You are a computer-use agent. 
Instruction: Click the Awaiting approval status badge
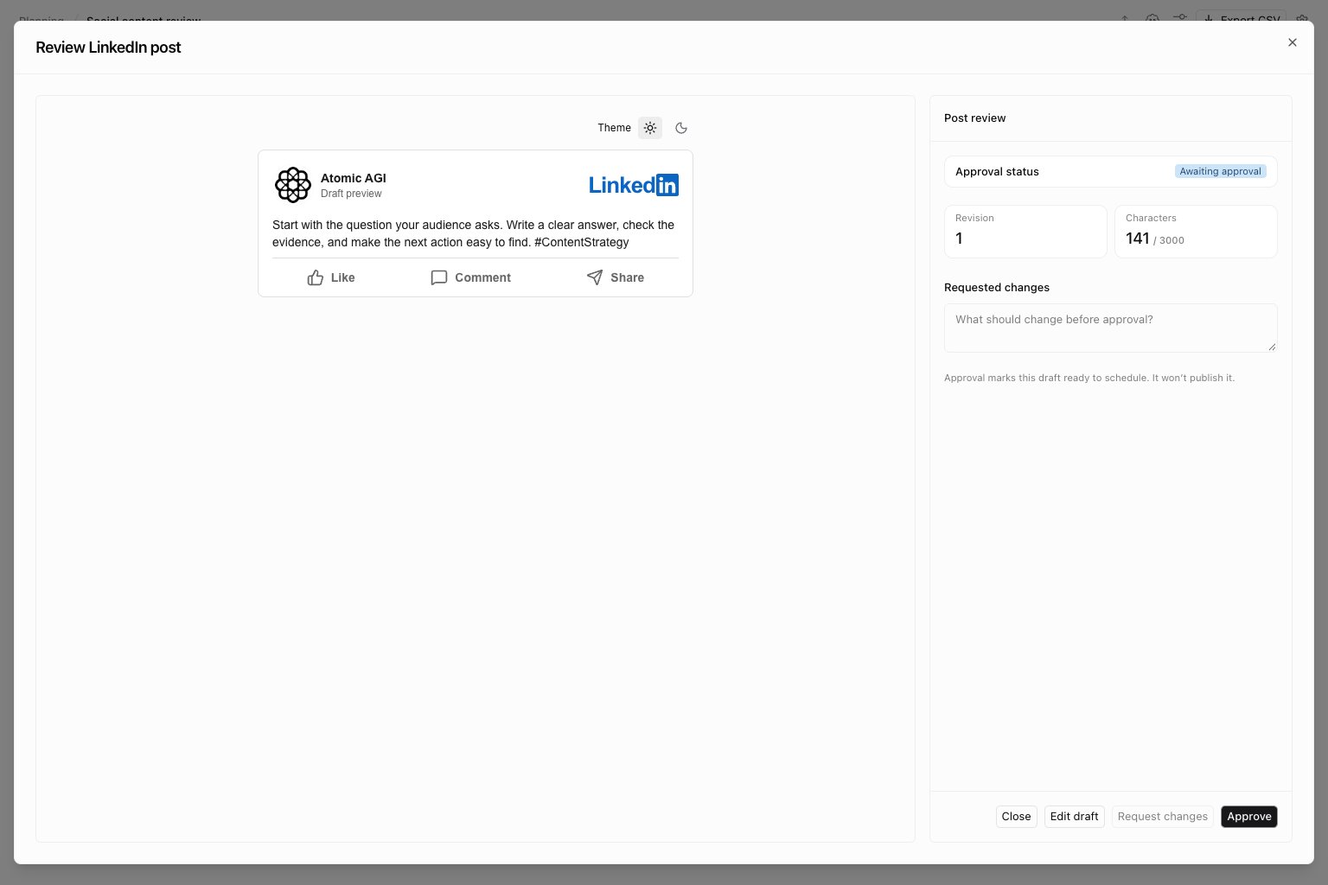(1221, 171)
